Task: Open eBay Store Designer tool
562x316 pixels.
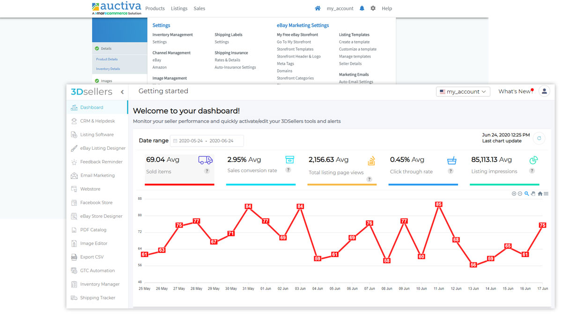Action: point(96,216)
